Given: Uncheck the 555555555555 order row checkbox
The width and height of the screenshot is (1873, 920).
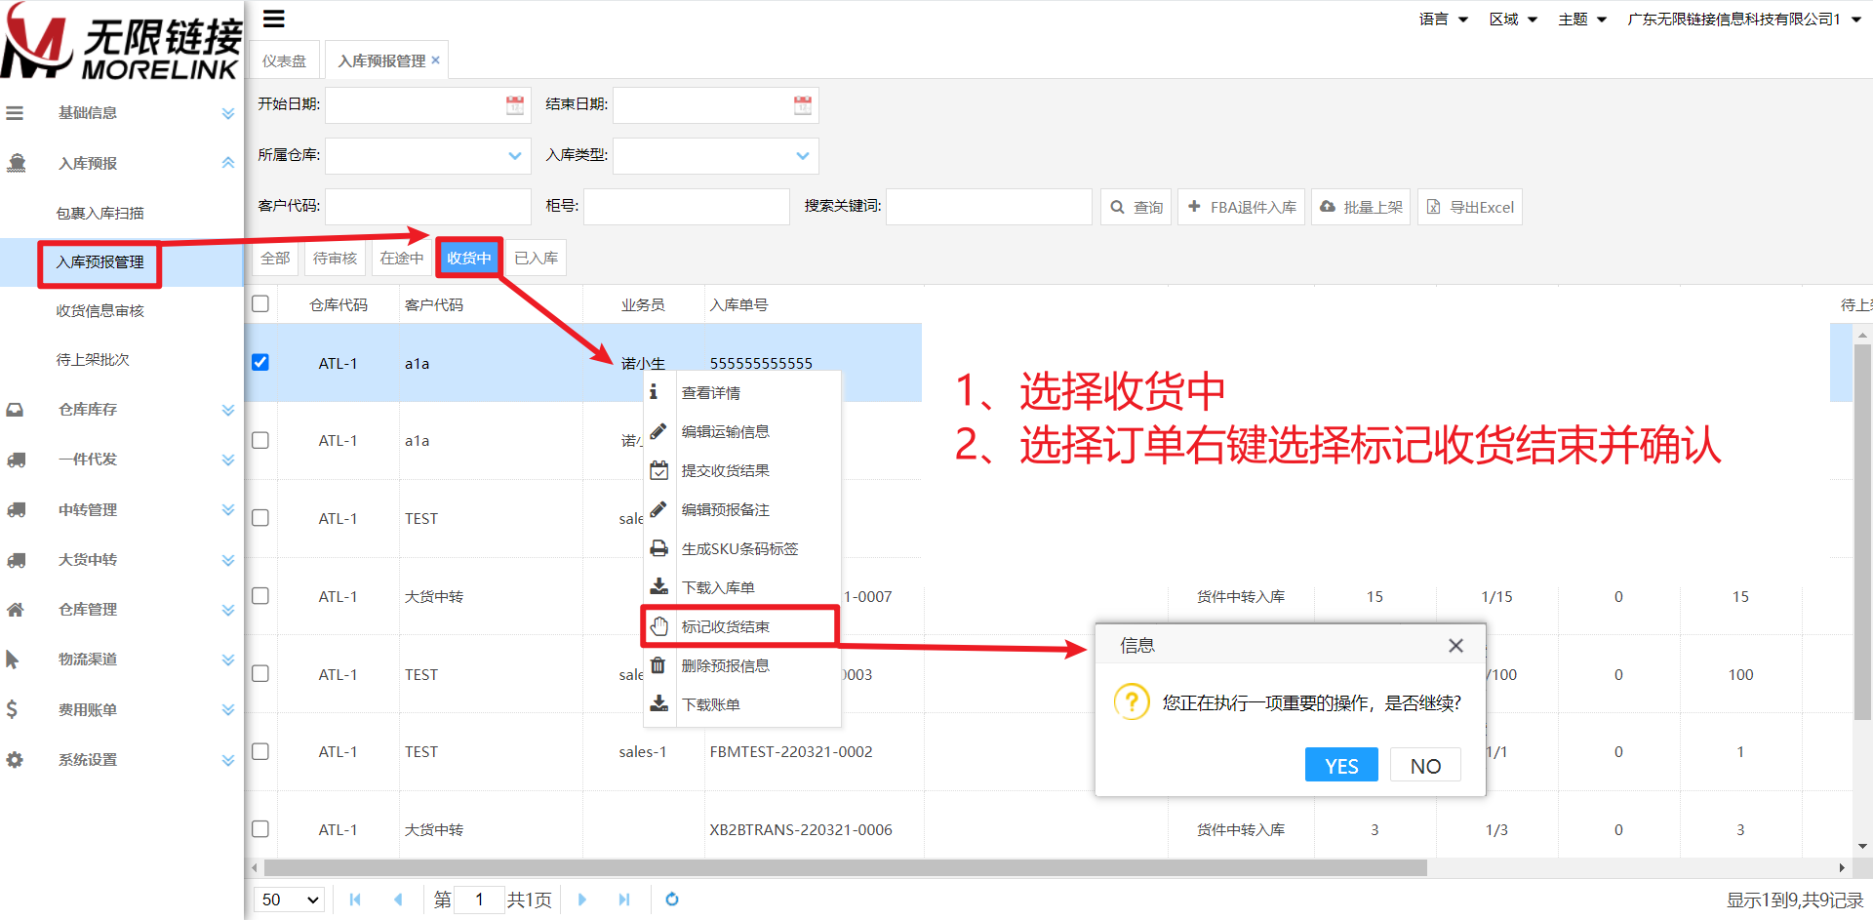Looking at the screenshot, I should [x=260, y=362].
